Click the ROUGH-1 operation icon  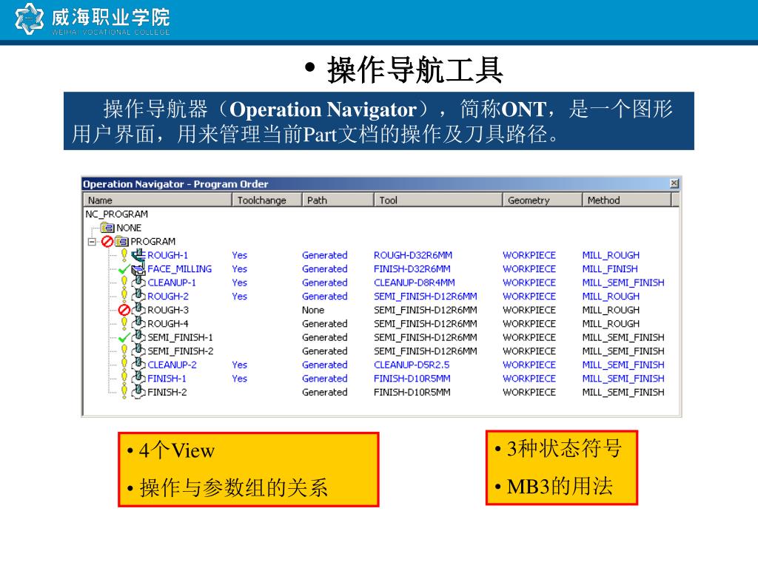(x=138, y=254)
